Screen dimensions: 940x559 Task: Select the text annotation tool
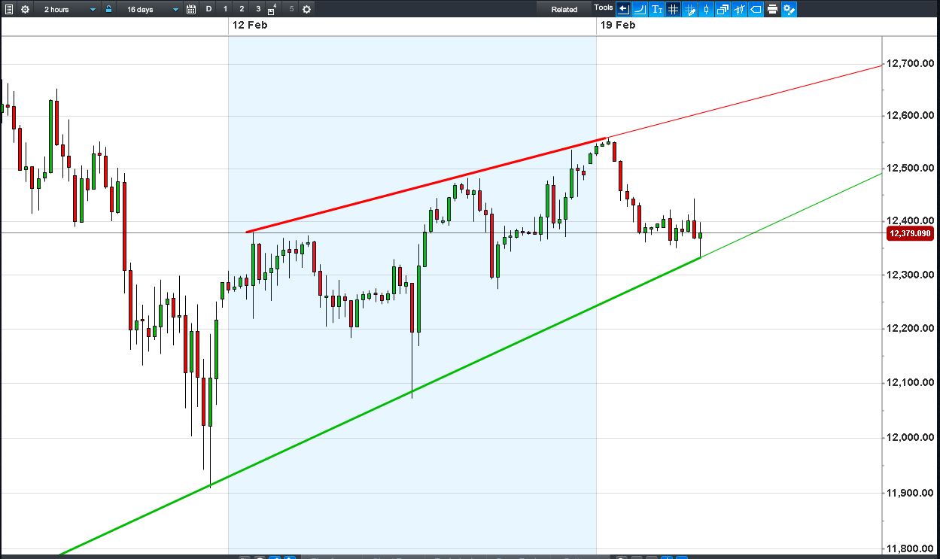point(656,9)
